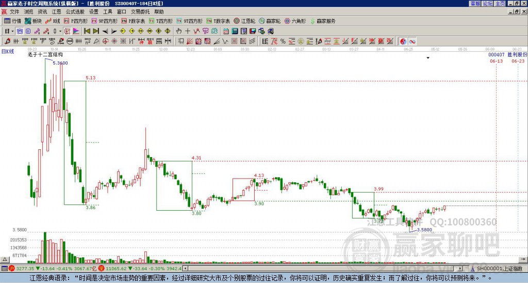Open the 江恩轮 tool

[245, 21]
